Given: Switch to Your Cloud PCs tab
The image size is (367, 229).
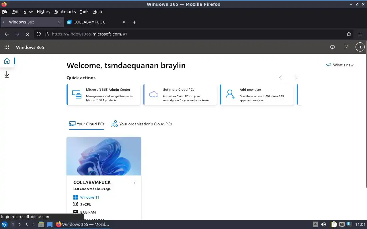Looking at the screenshot, I should [x=87, y=124].
